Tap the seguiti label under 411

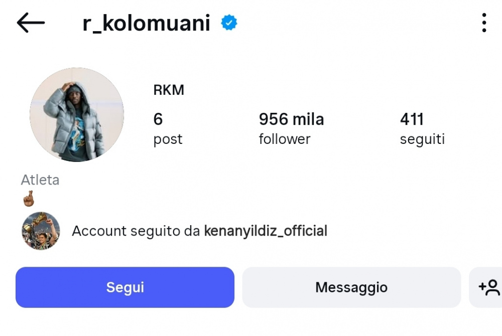pos(422,139)
